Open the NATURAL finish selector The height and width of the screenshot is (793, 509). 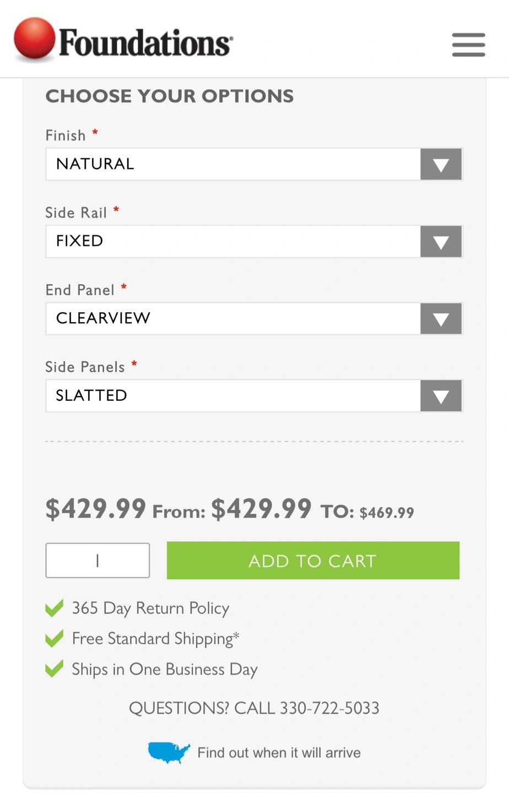254,164
